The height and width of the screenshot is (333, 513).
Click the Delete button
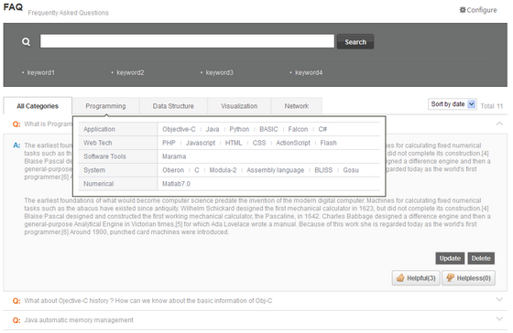tap(481, 258)
